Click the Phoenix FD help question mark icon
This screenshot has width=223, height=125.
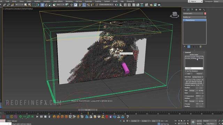pos(128,117)
